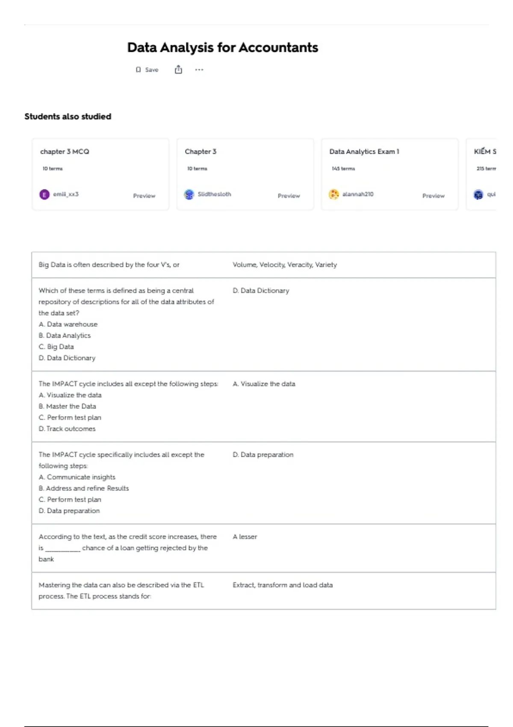Select the Big Data four V's term row

109,265
